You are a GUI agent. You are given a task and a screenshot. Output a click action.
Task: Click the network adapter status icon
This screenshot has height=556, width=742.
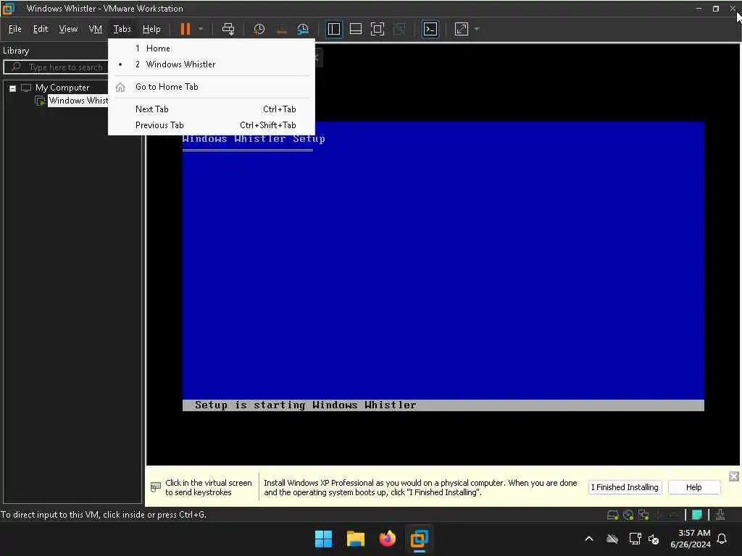[643, 515]
